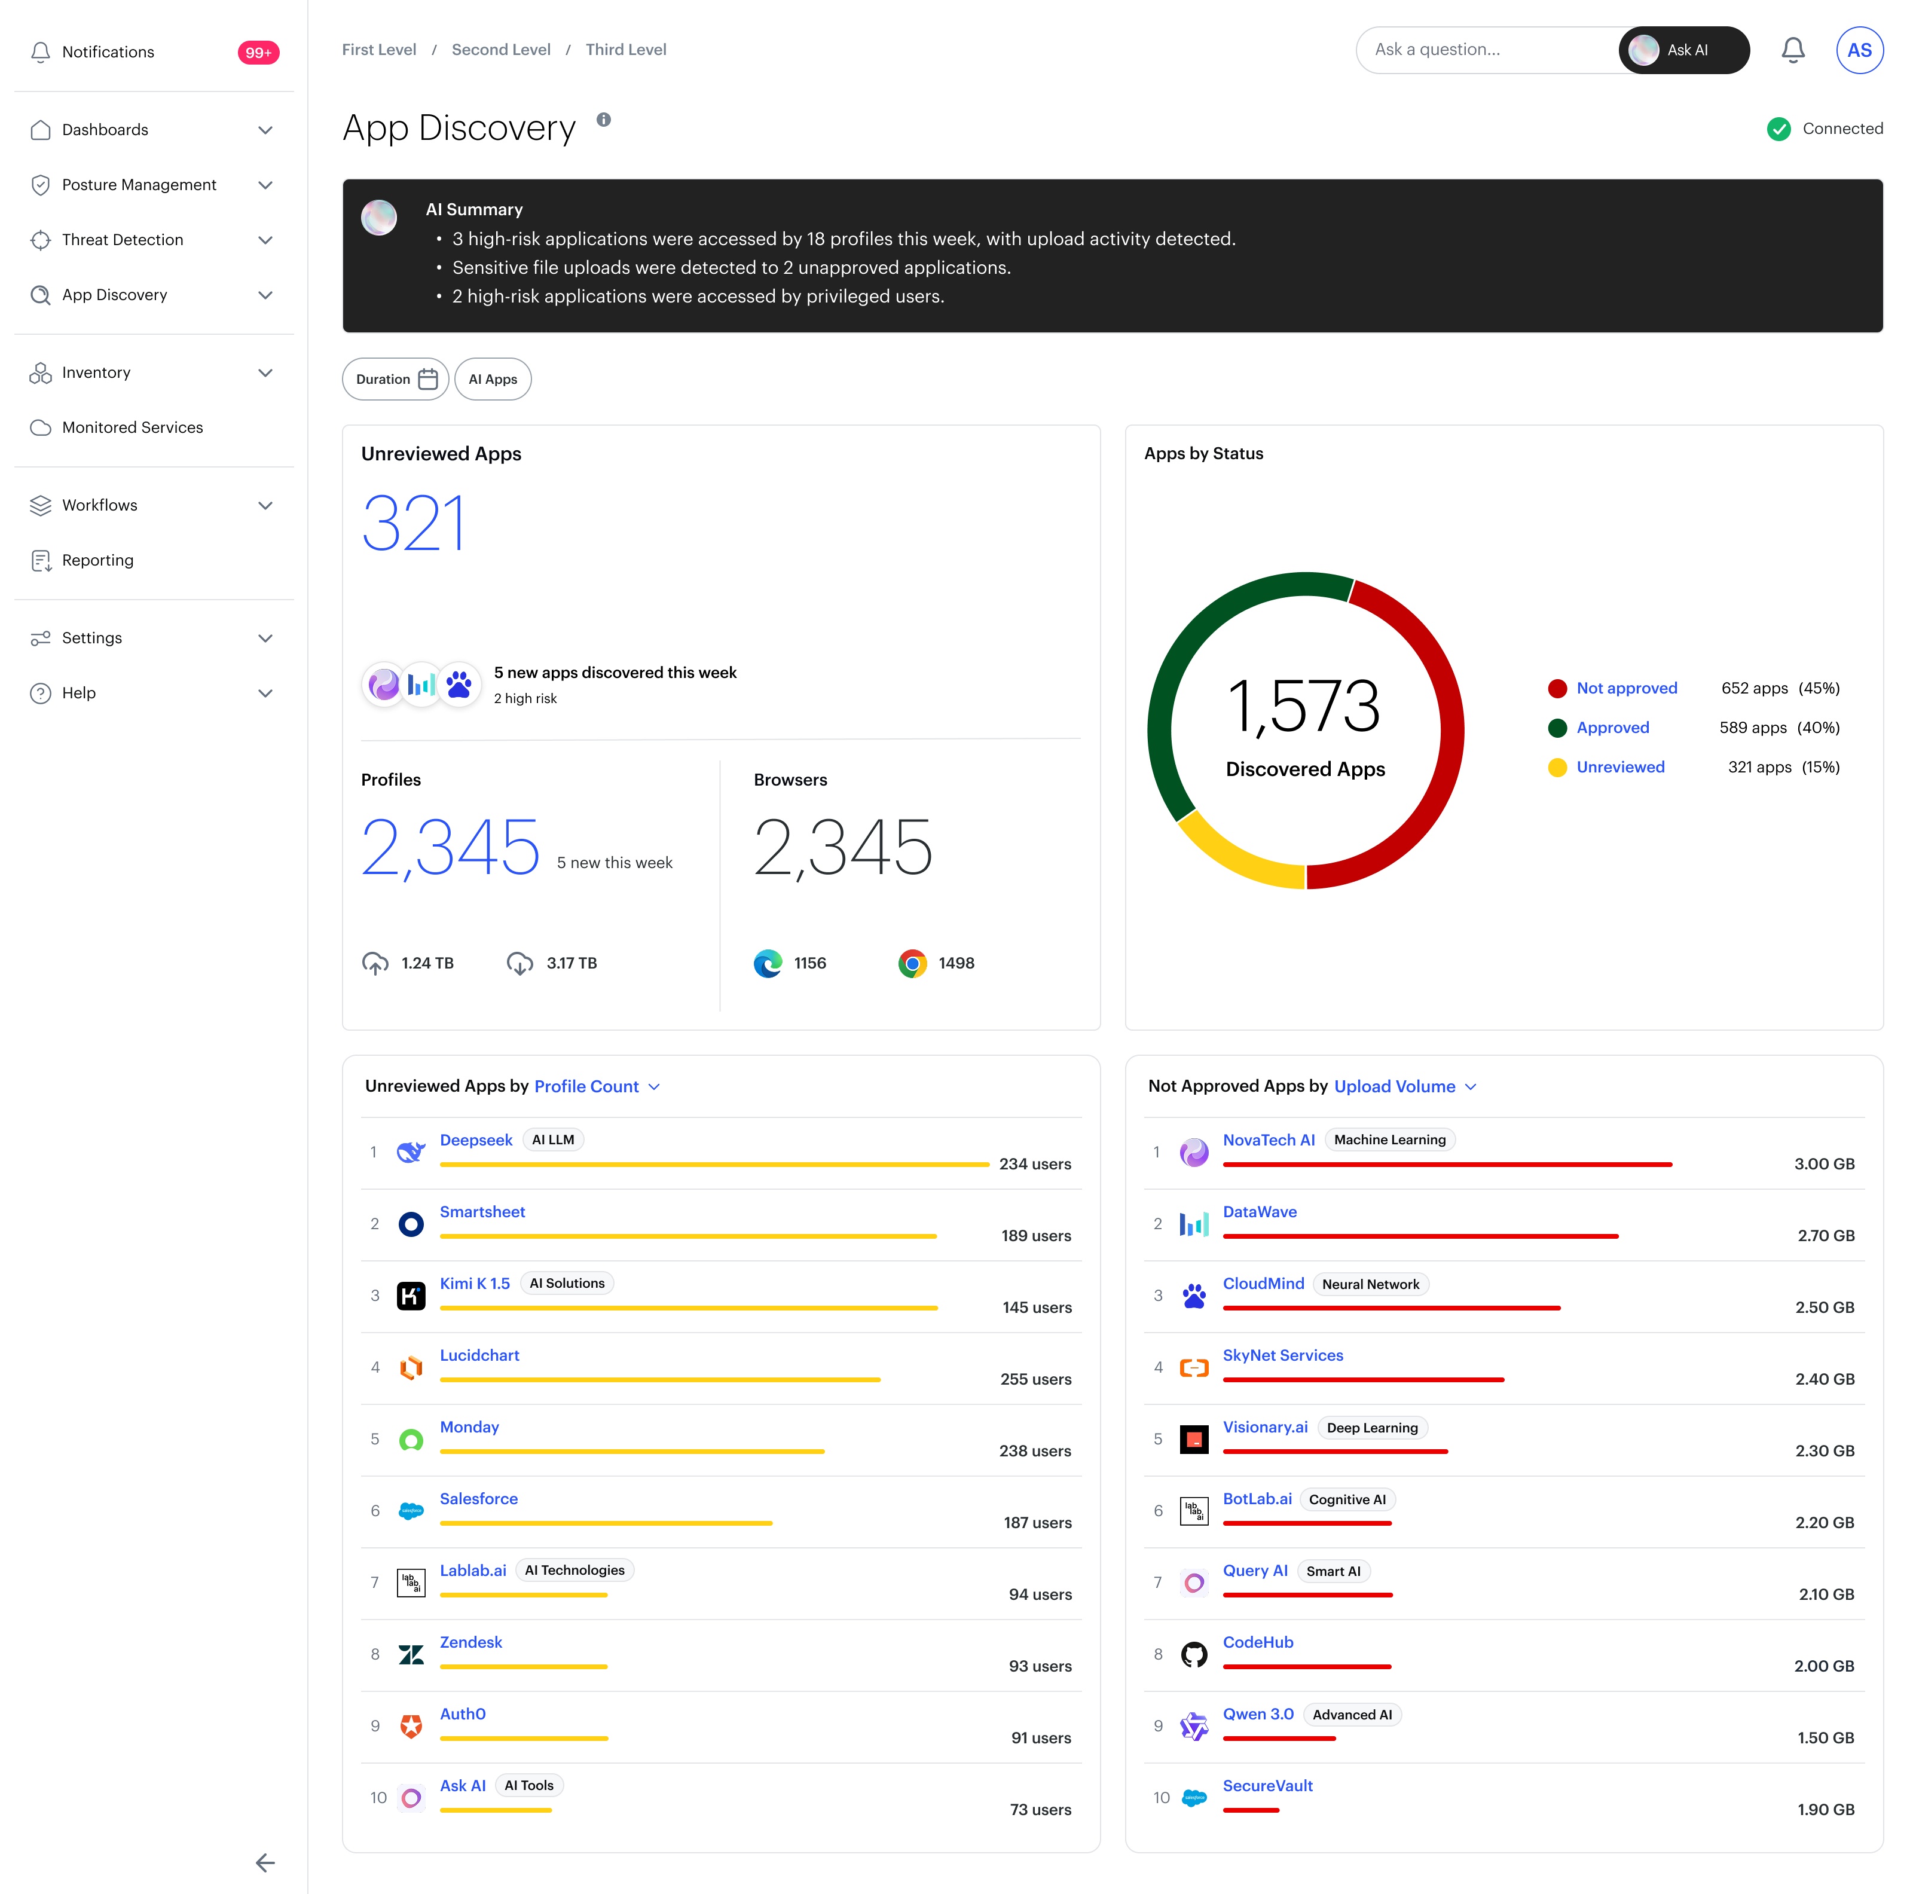This screenshot has width=1913, height=1894.
Task: Click the collapse sidebar arrow icon
Action: (x=264, y=1862)
